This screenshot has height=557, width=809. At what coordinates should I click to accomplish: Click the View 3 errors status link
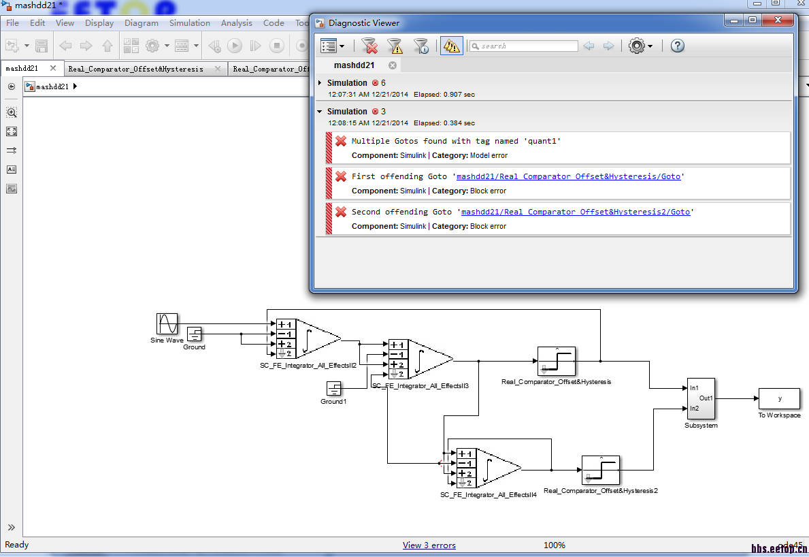click(x=429, y=545)
